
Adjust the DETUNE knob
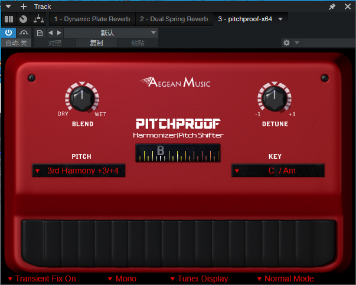[x=275, y=99]
